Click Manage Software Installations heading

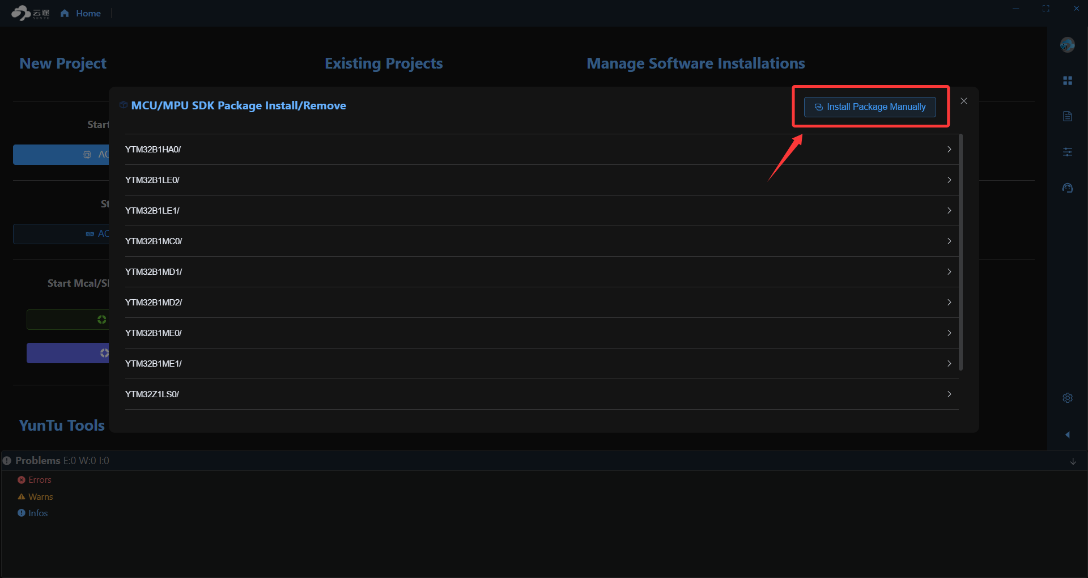point(696,63)
